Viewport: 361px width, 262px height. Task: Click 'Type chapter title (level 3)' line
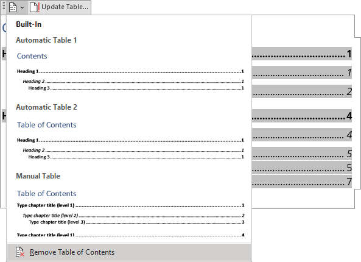click(136, 222)
